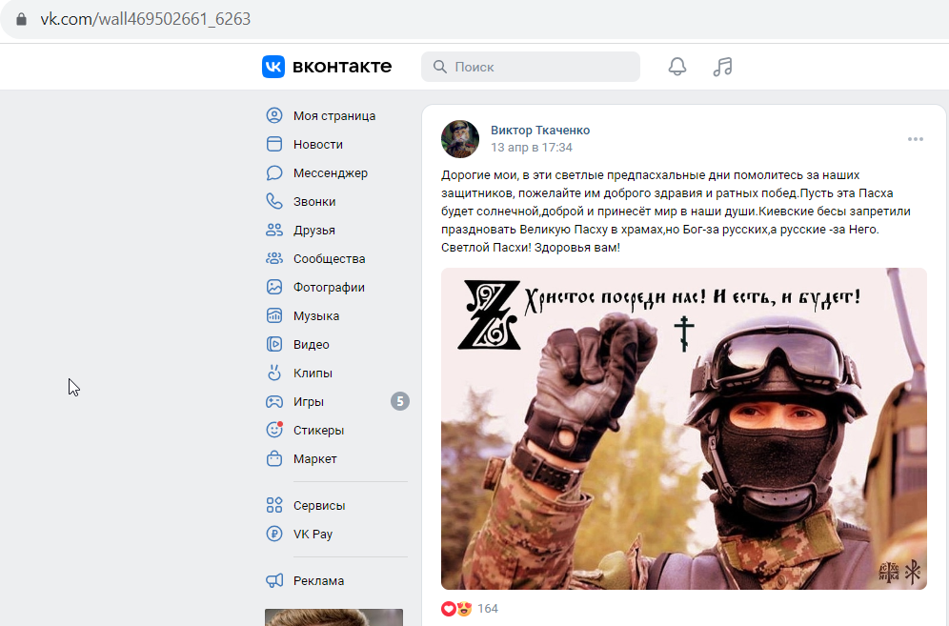This screenshot has height=626, width=949.
Task: Open the Звонки menu item
Action: [314, 202]
